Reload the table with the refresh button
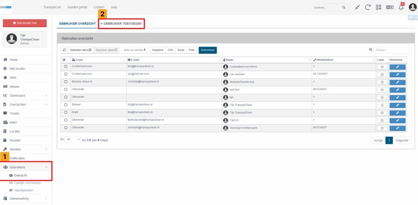418x205 pixels. [64, 50]
